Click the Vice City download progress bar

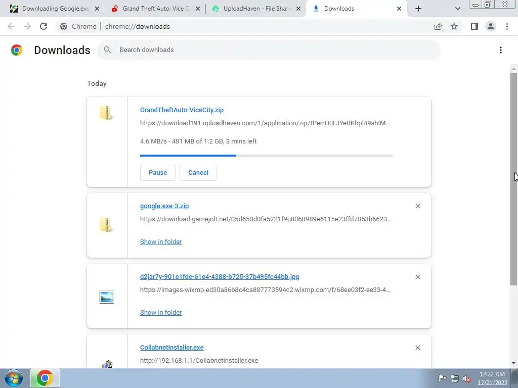coord(266,156)
